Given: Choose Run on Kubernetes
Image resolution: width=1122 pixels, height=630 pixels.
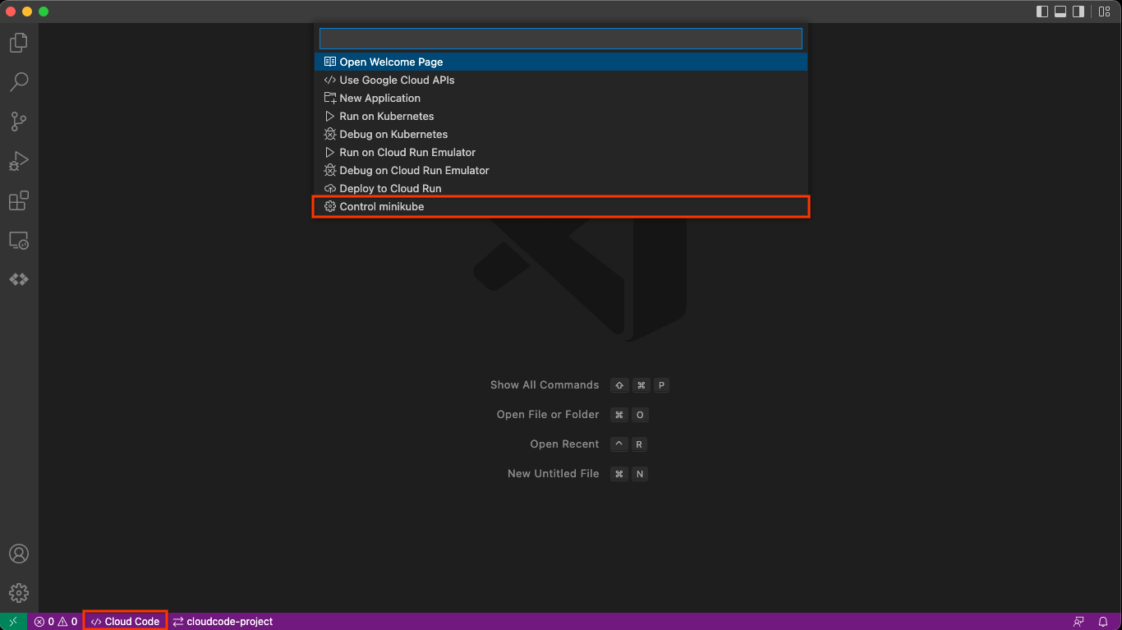Looking at the screenshot, I should [x=561, y=116].
